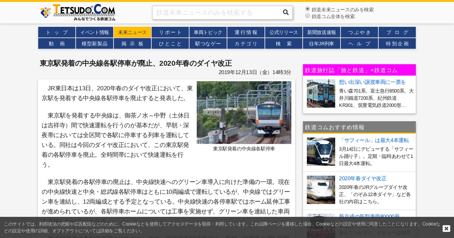Close the cookie notice banner
Screen dimensions: 454x238
click(446, 229)
